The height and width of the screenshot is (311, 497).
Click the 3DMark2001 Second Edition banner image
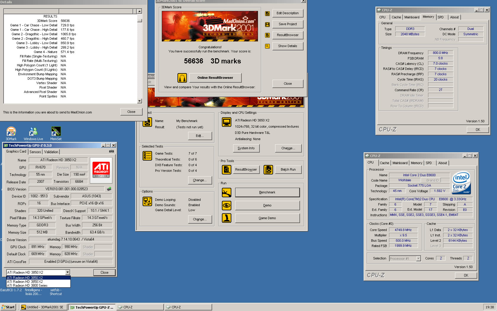(x=210, y=26)
